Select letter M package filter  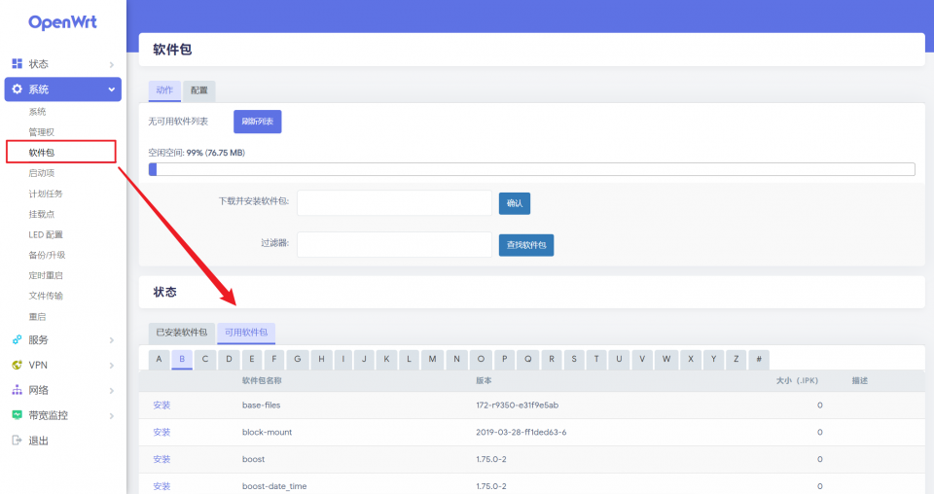(432, 359)
